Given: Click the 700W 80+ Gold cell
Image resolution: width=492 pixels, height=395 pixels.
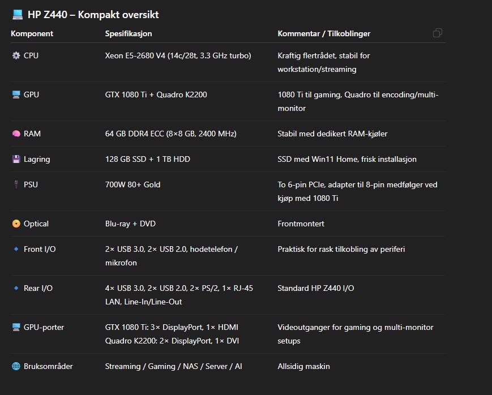Looking at the screenshot, I should tap(132, 185).
